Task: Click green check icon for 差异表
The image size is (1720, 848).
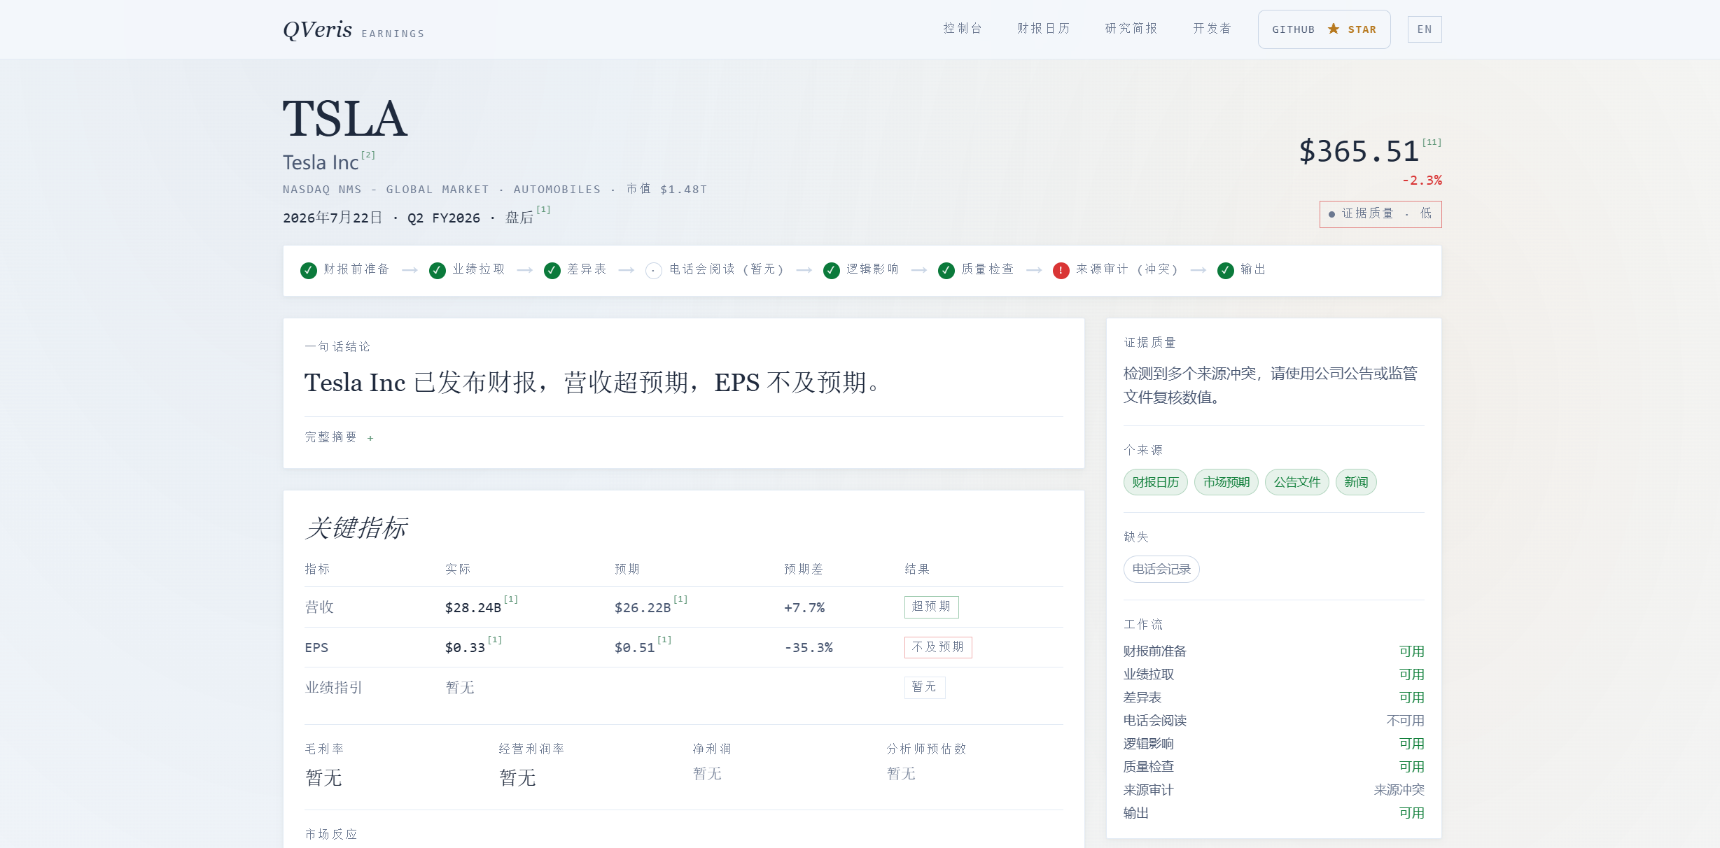Action: click(552, 270)
